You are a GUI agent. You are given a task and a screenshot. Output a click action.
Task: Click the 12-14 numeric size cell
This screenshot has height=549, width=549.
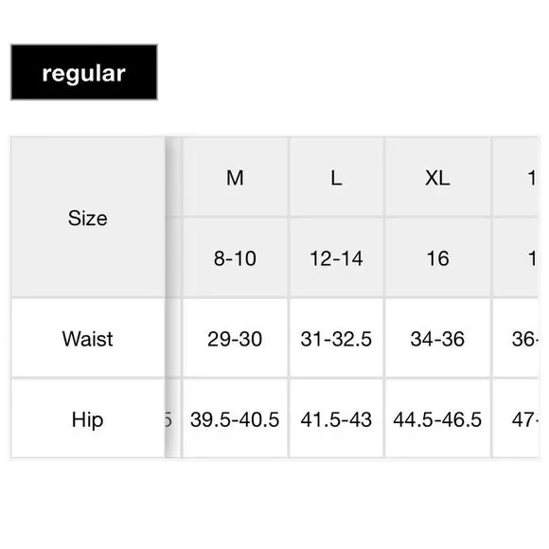coord(336,258)
